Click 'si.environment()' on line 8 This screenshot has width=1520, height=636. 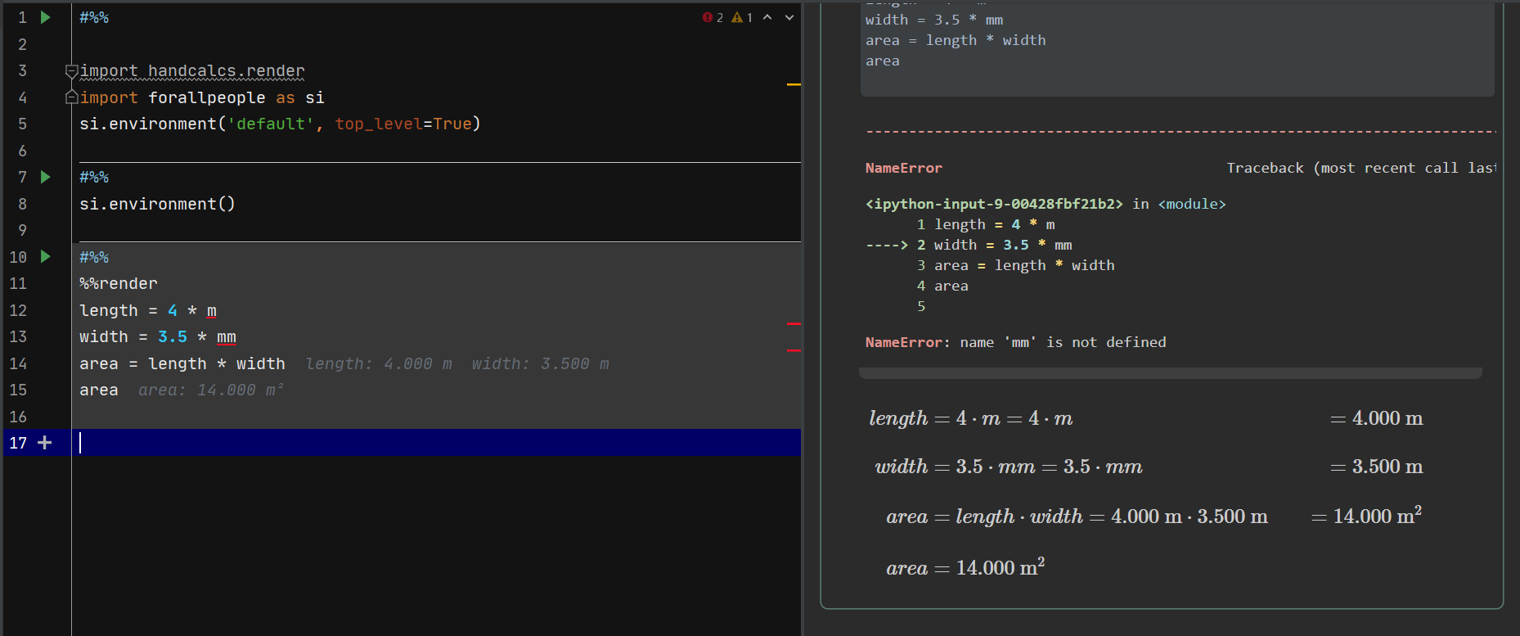point(157,204)
